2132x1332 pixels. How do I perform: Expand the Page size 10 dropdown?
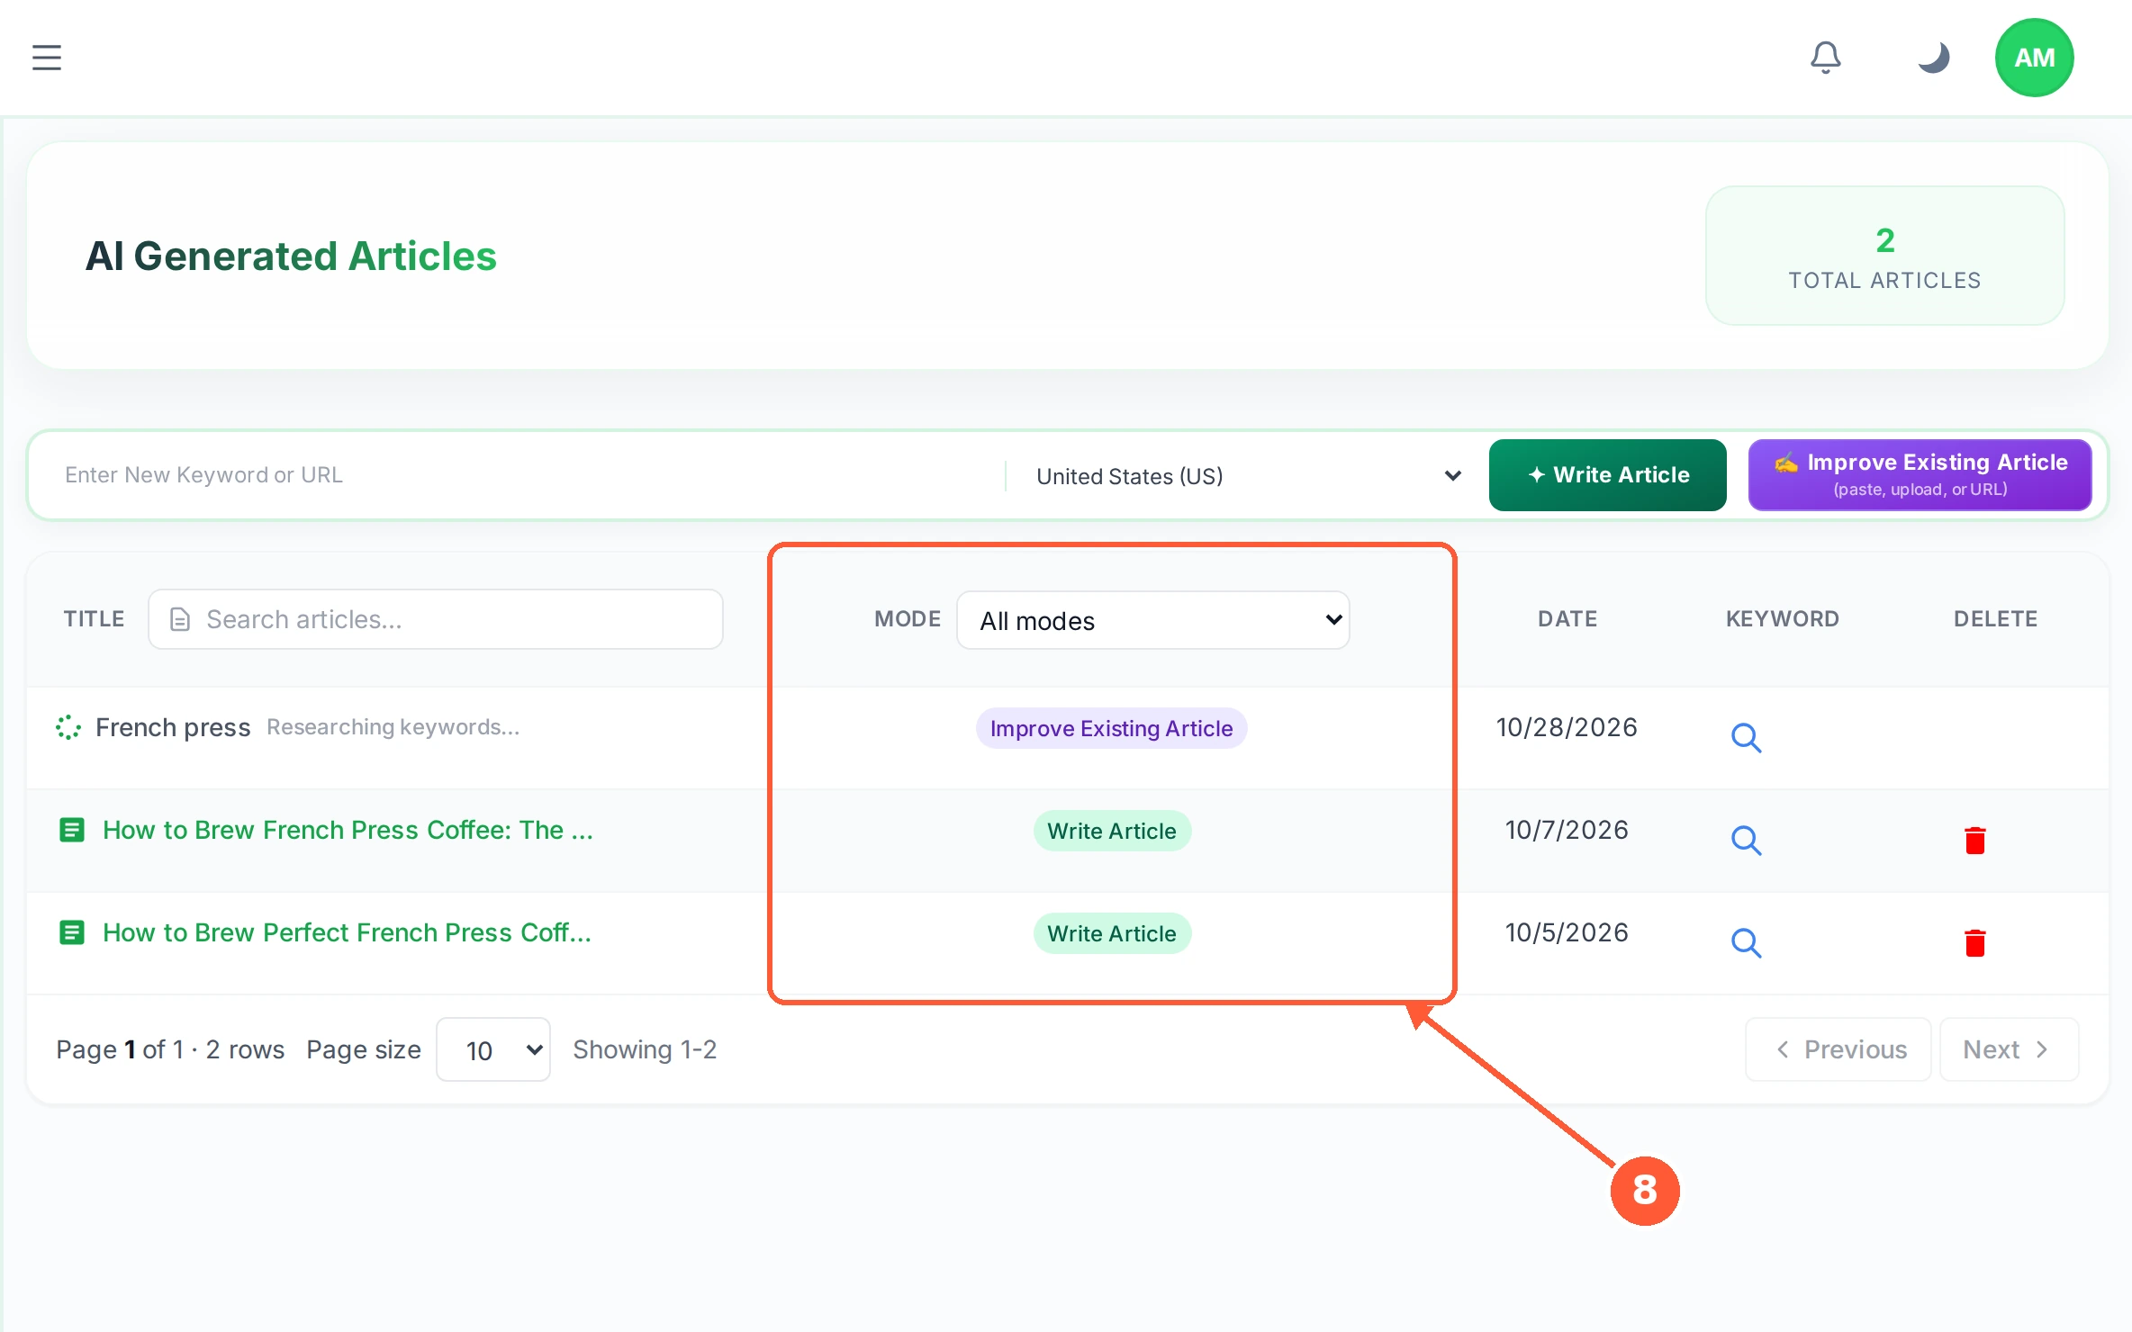(x=493, y=1049)
